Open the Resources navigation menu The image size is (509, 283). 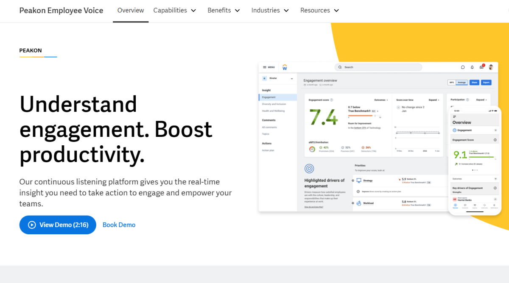[x=320, y=11]
